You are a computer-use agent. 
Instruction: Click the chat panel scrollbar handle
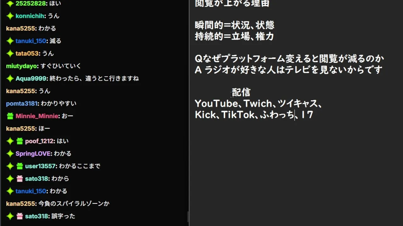pos(188,217)
